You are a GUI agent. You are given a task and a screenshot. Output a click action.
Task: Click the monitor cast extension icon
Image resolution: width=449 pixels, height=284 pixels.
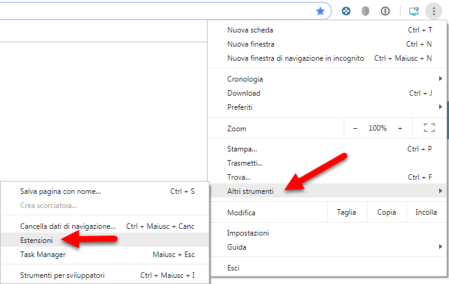tap(414, 11)
